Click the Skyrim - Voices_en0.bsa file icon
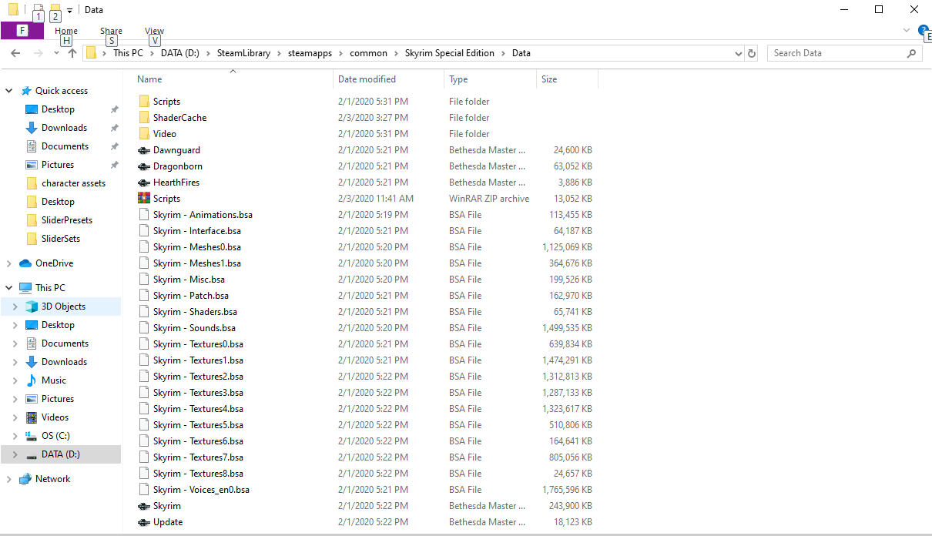The height and width of the screenshot is (536, 932). click(144, 490)
